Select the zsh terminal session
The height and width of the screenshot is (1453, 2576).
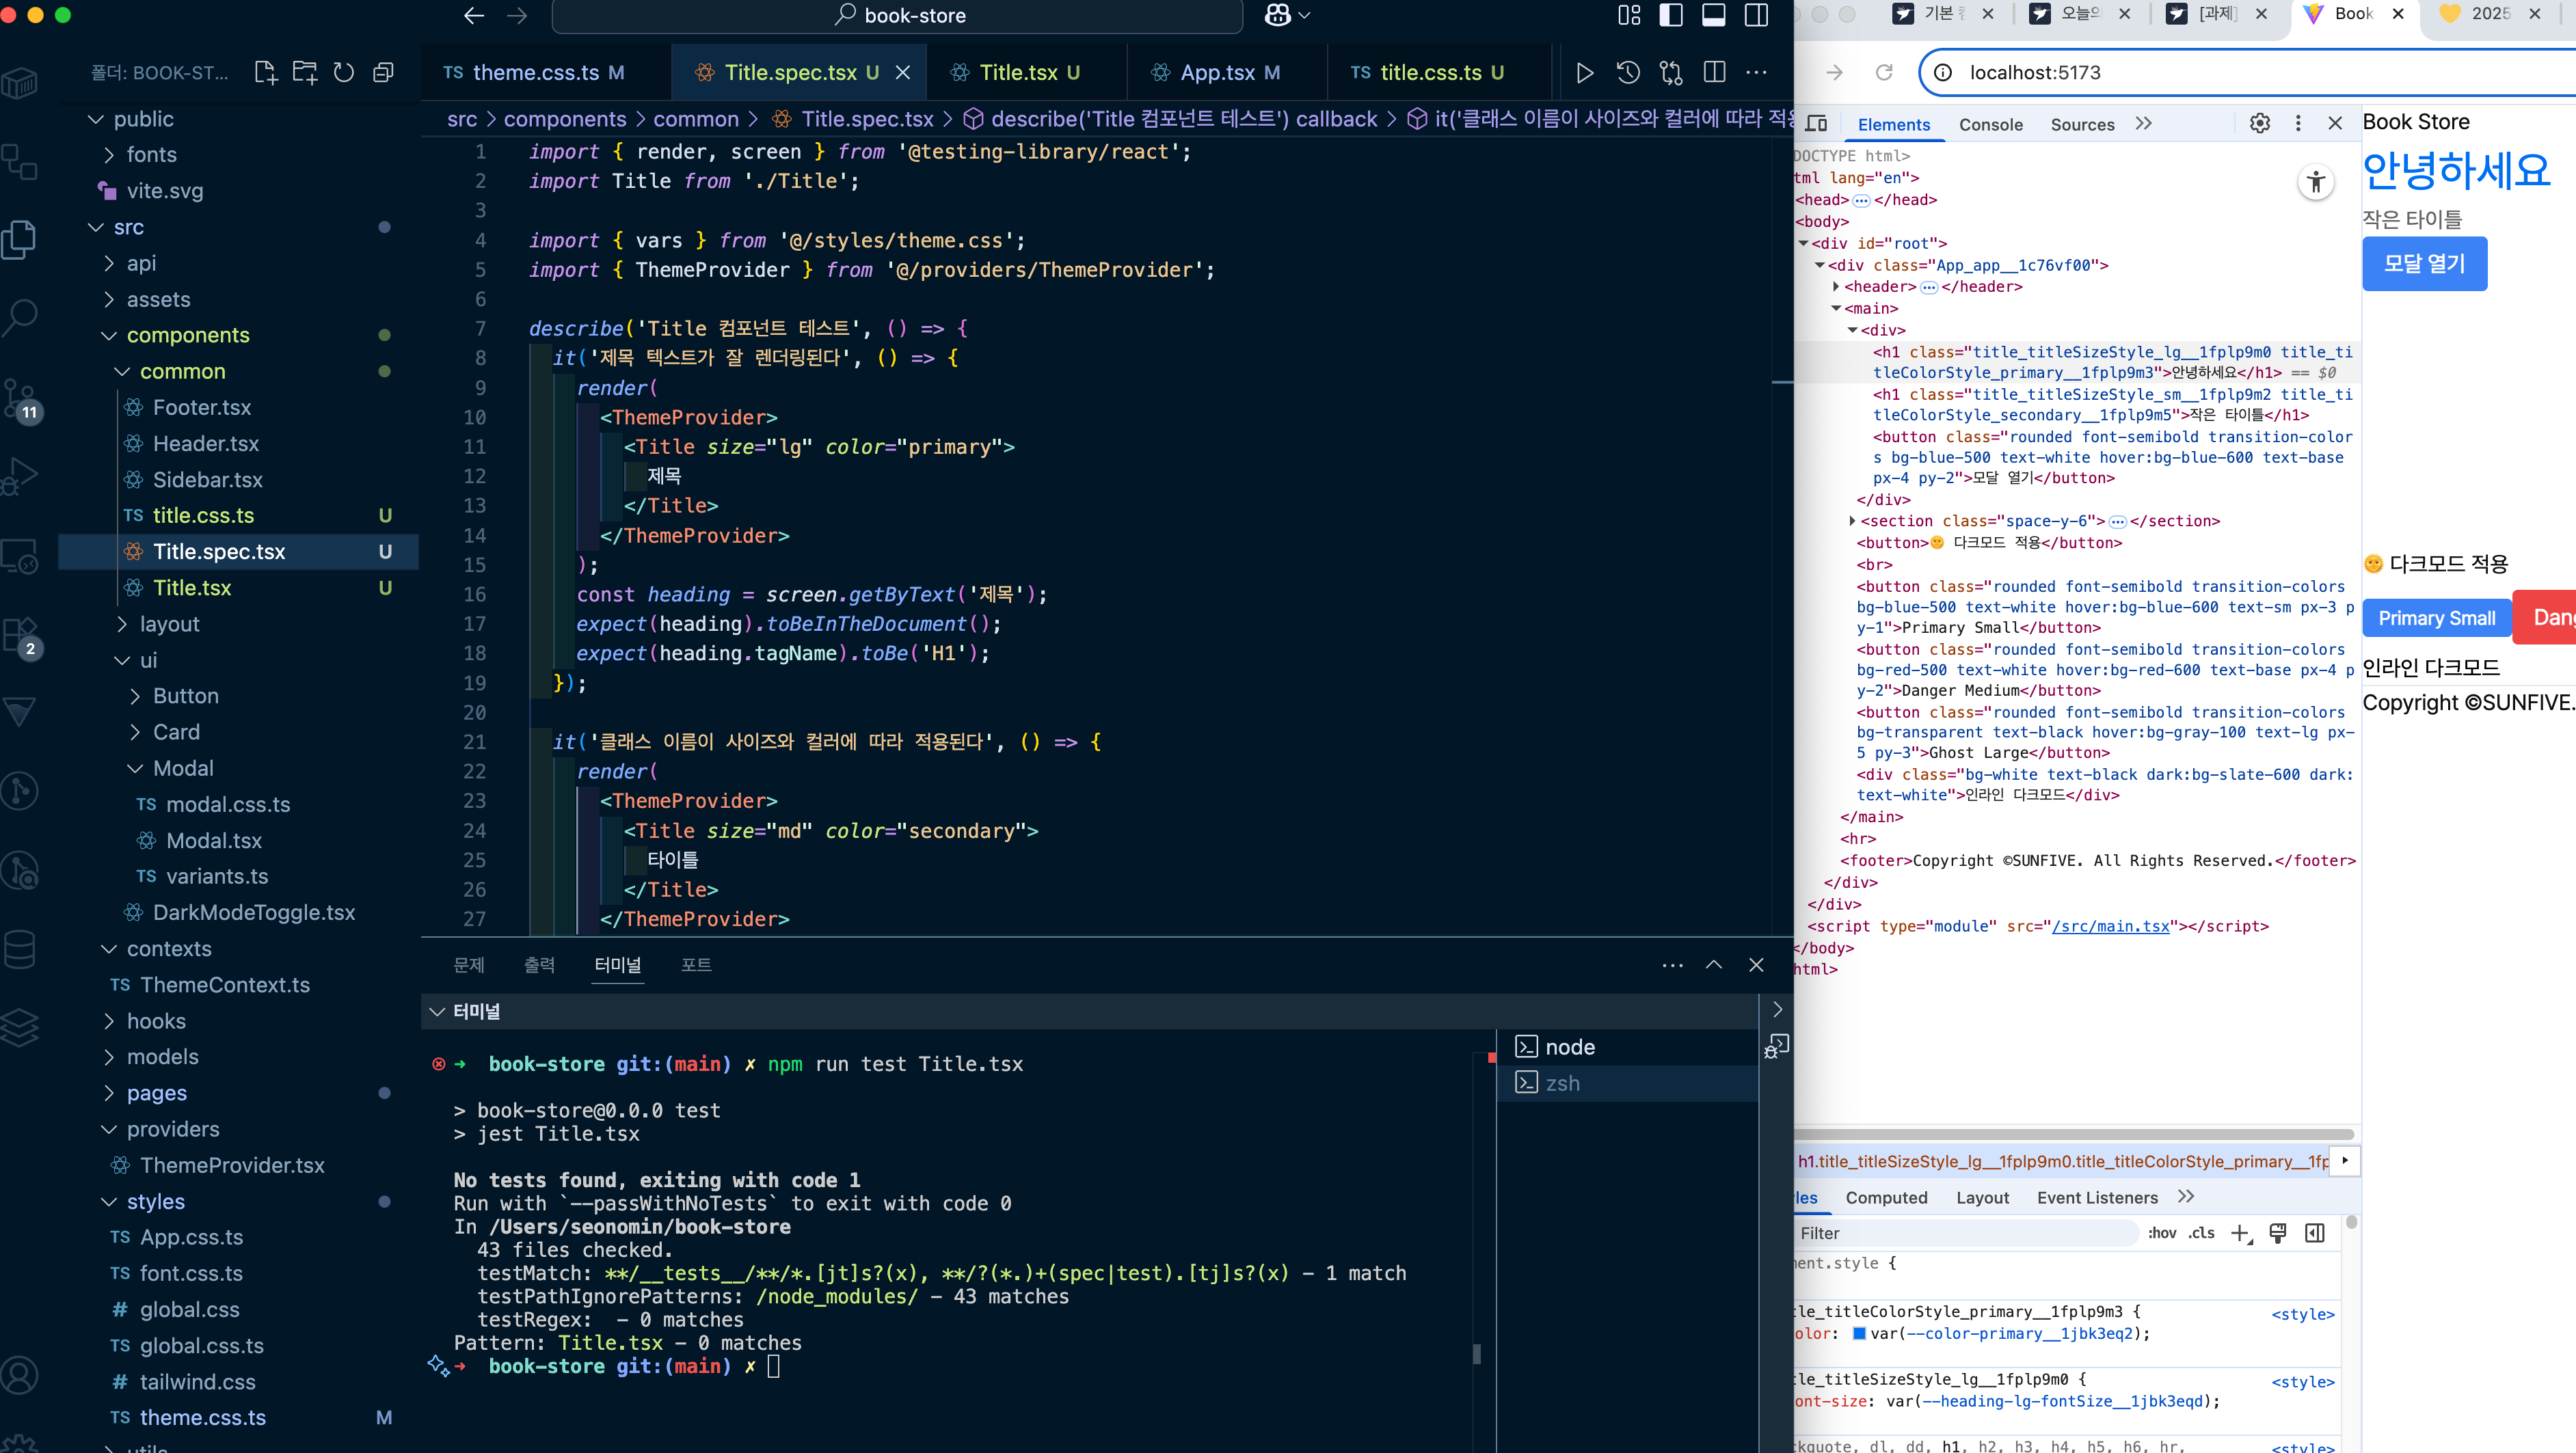tap(1627, 1083)
